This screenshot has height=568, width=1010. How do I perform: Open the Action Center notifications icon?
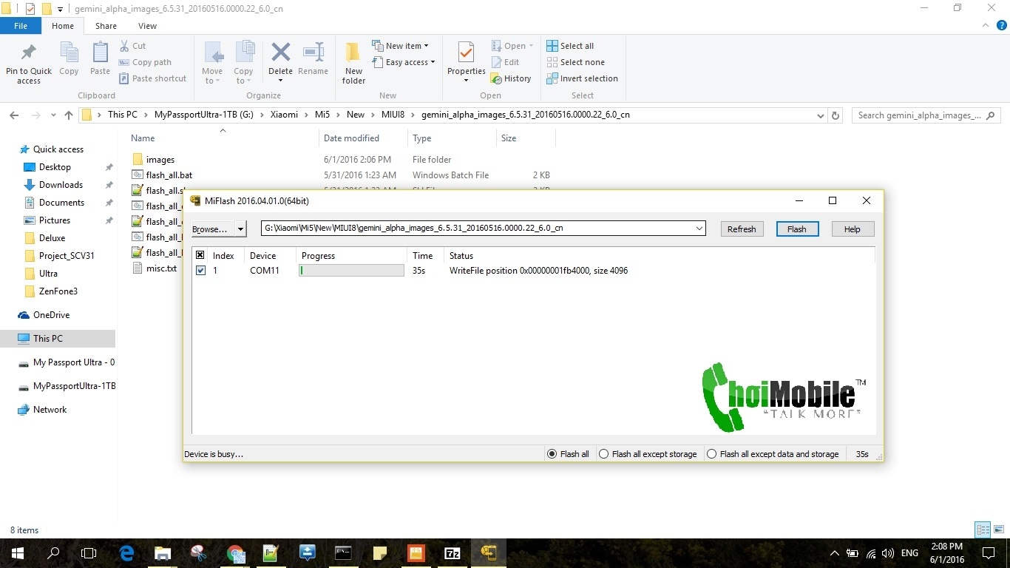[x=988, y=552]
